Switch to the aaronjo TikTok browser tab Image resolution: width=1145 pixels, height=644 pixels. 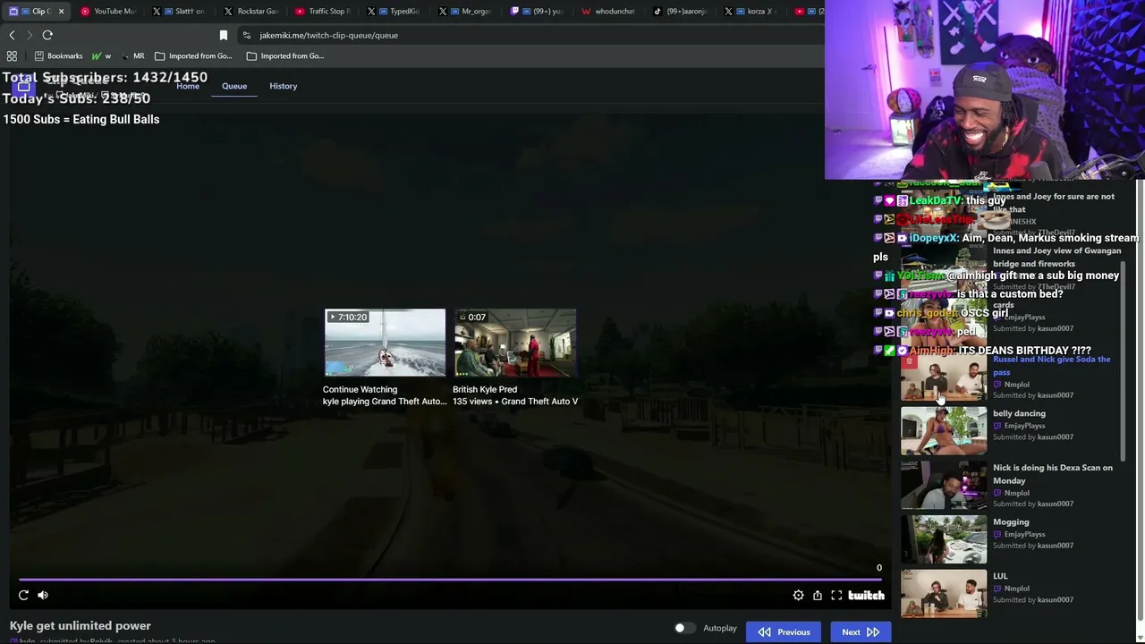point(681,12)
